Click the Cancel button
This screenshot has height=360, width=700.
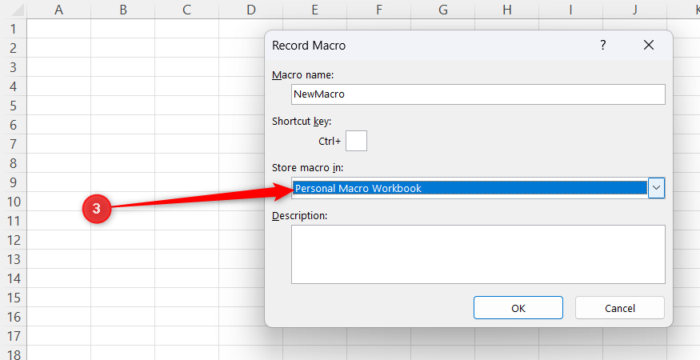pyautogui.click(x=620, y=308)
